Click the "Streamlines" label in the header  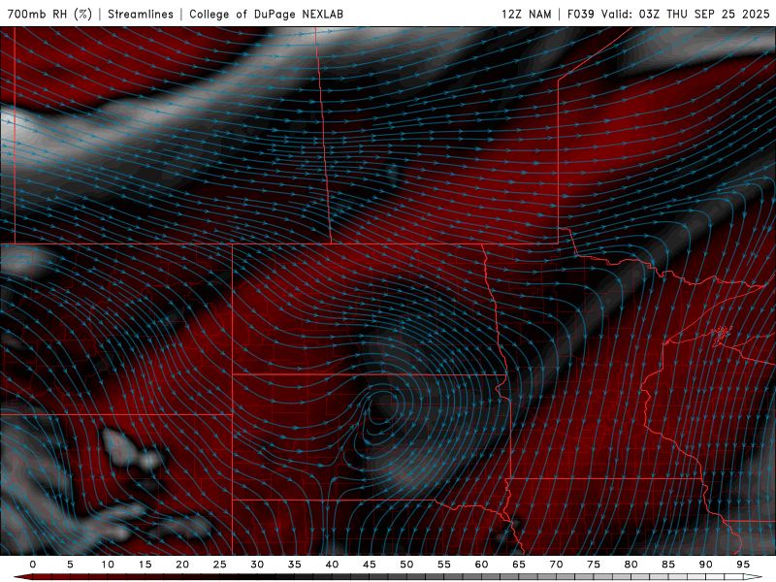141,14
